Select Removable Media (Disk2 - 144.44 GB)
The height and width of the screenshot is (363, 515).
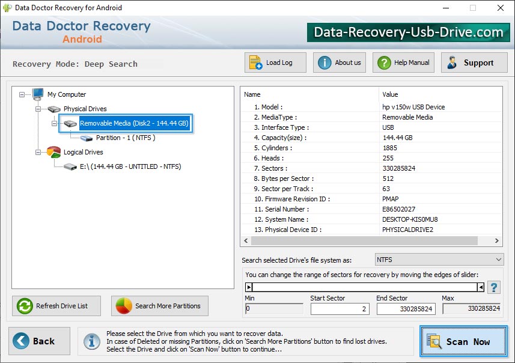[134, 123]
